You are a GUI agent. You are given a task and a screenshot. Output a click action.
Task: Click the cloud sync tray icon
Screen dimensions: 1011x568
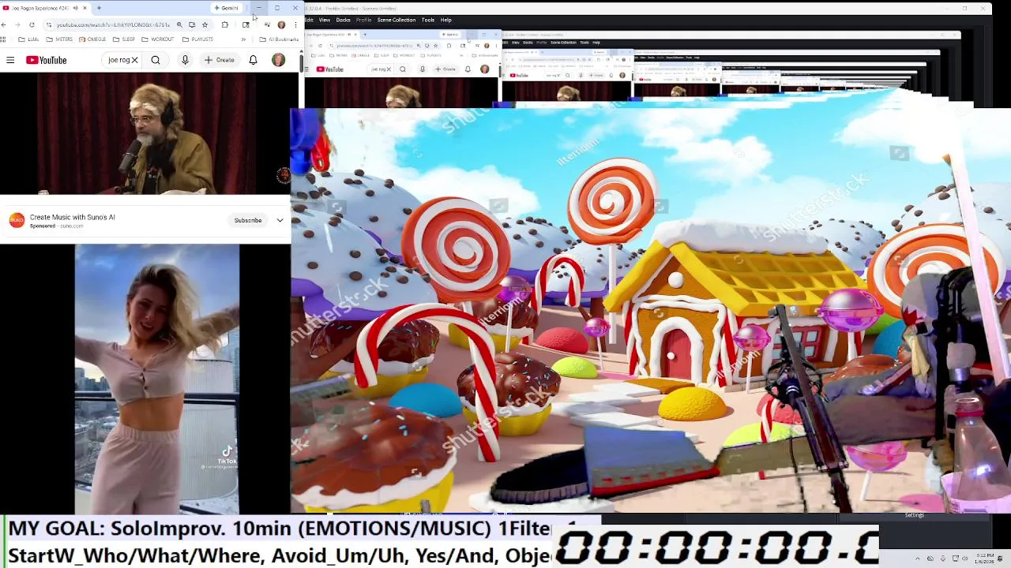point(930,559)
